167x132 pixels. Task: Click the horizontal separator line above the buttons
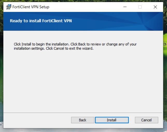pos(83,113)
